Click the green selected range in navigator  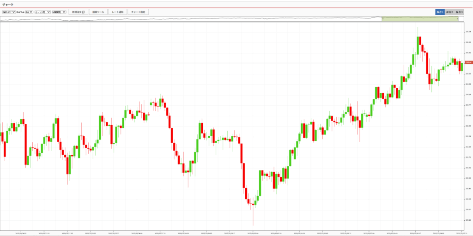419,19
